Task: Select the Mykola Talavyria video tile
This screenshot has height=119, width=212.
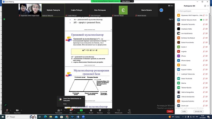Action: [53, 10]
